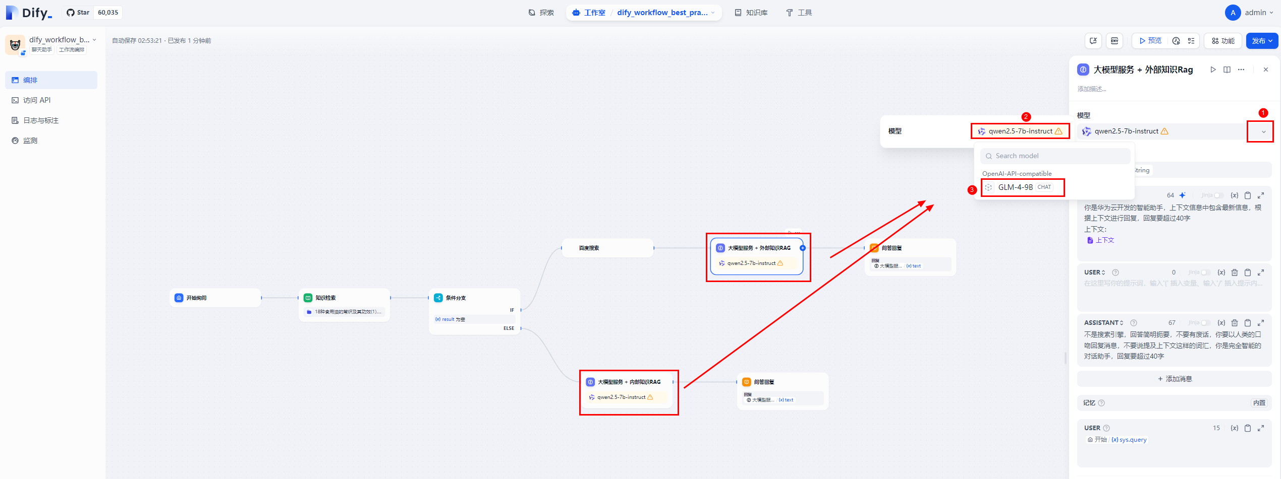Run this step with the play icon
Image resolution: width=1281 pixels, height=479 pixels.
[x=1213, y=70]
